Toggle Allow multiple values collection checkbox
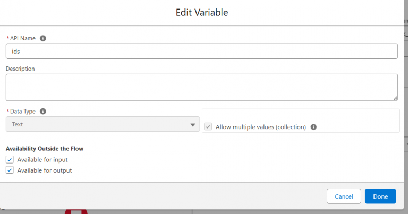This screenshot has height=214, width=408. pos(208,127)
